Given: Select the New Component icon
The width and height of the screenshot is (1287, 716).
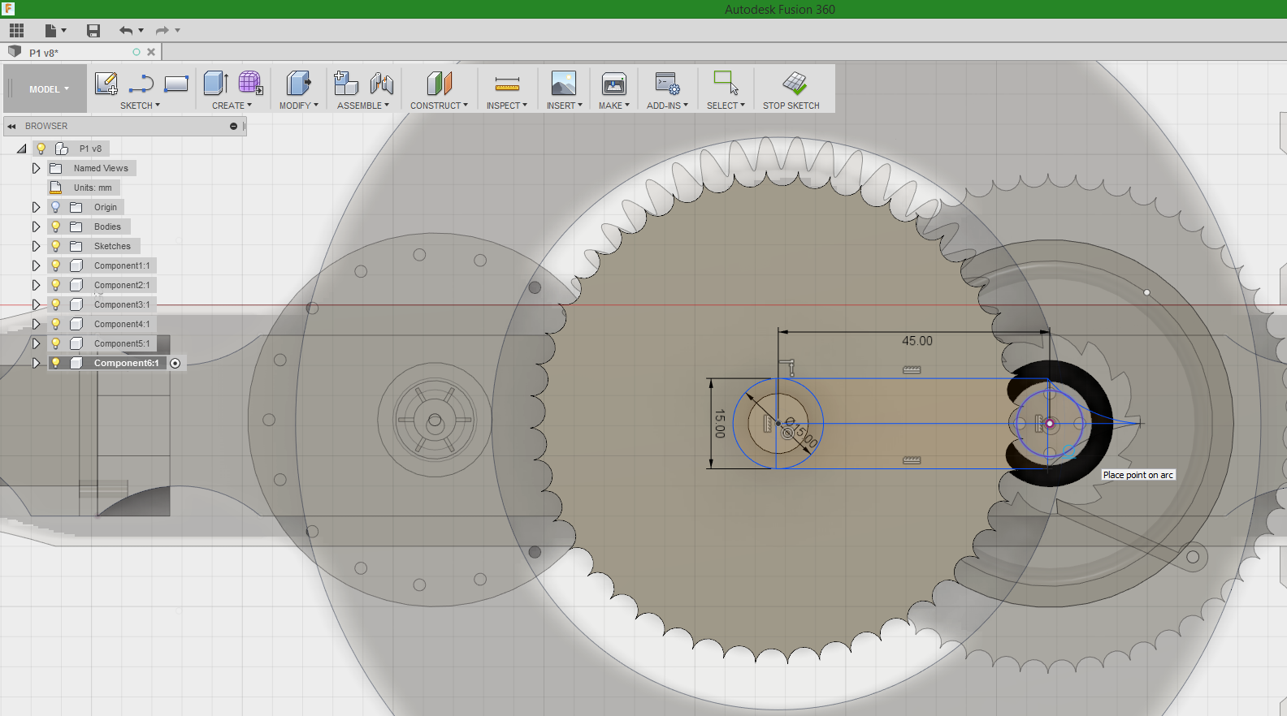Looking at the screenshot, I should (346, 83).
